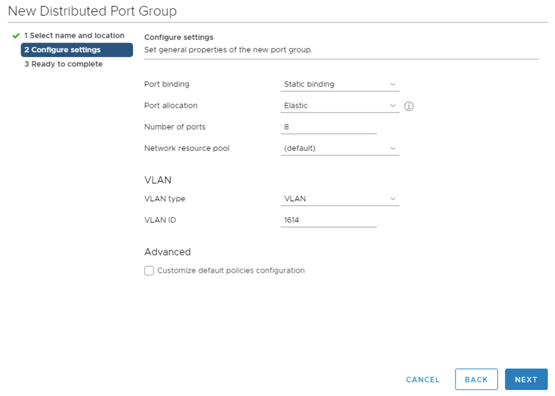Click the Port binding field label
Screen dimensions: 555x396
tap(167, 85)
